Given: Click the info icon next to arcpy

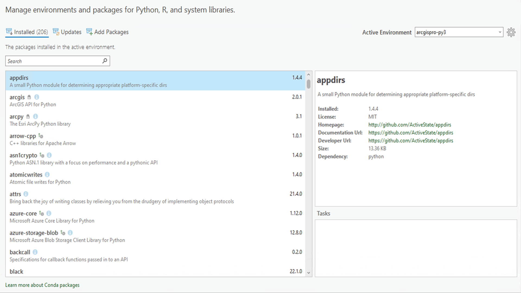Looking at the screenshot, I should point(35,116).
